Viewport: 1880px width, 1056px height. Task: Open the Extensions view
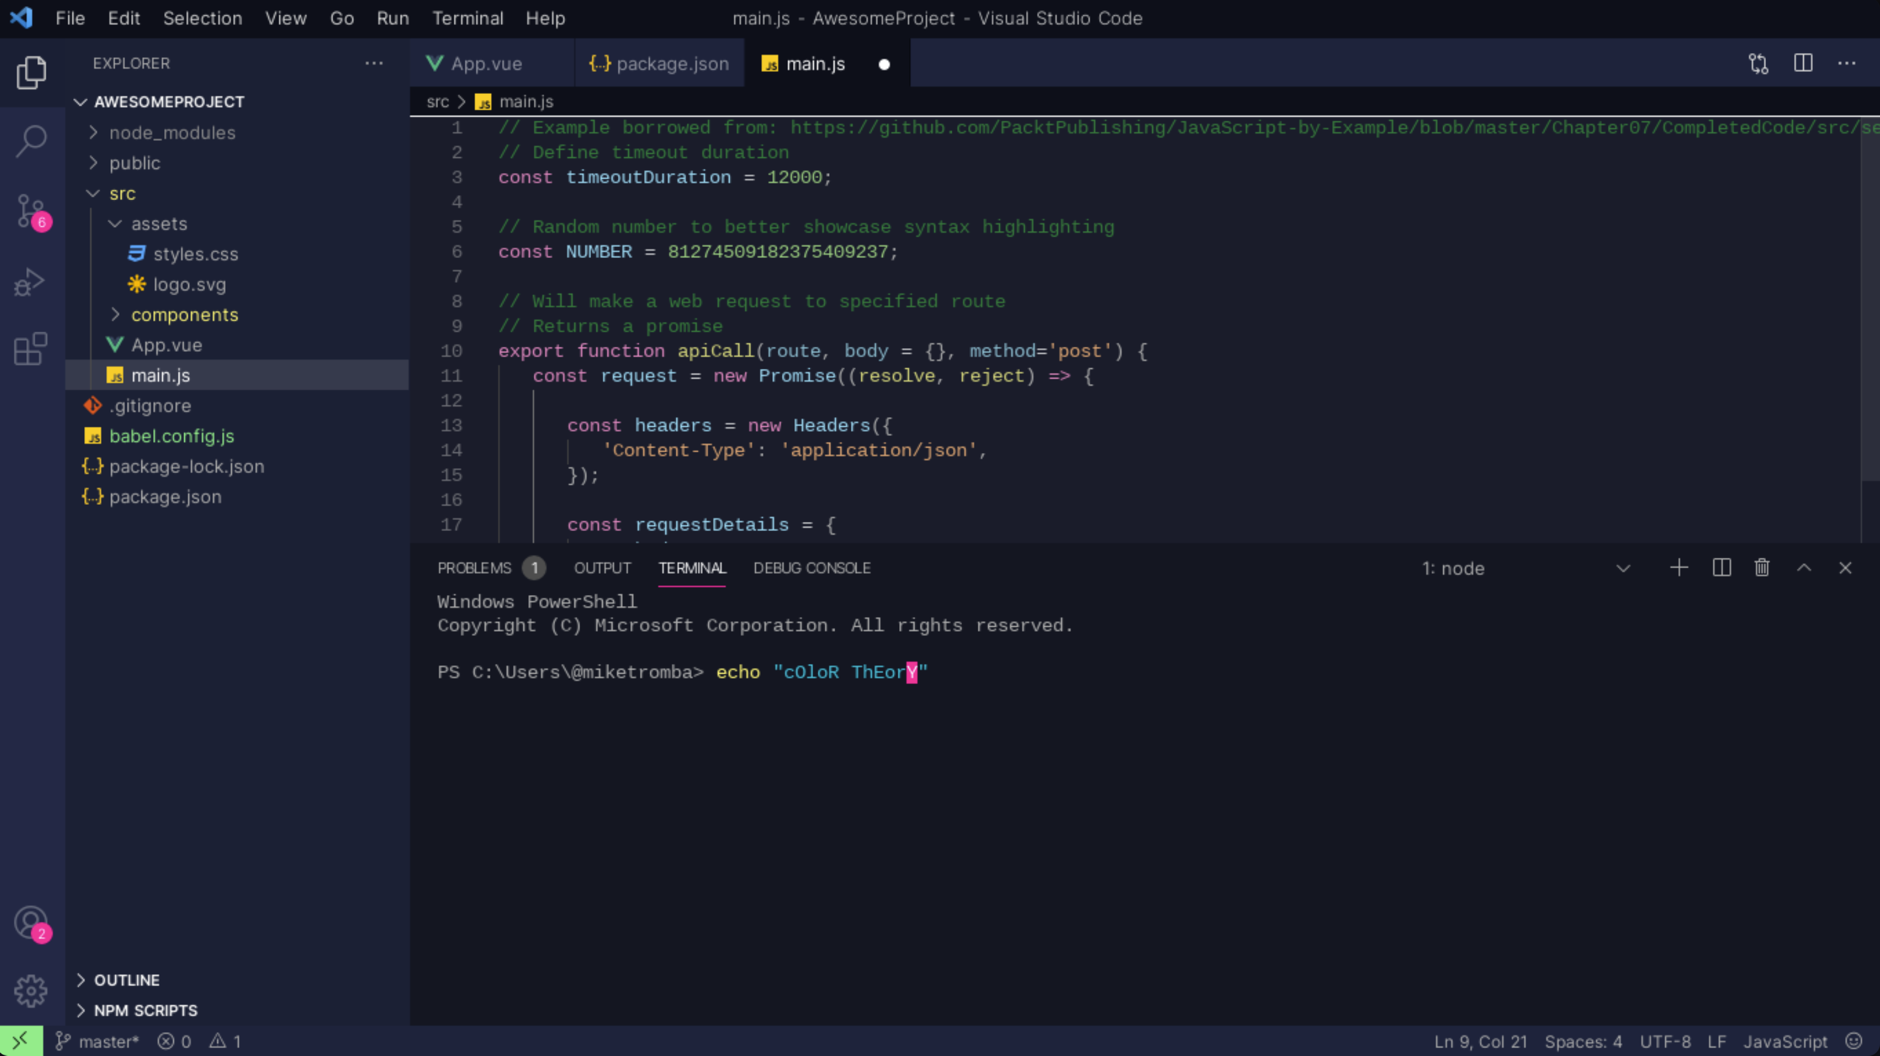[x=30, y=349]
